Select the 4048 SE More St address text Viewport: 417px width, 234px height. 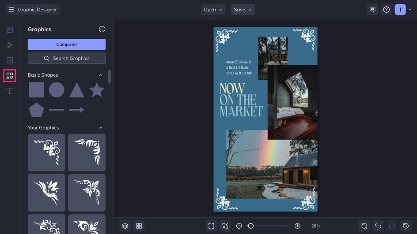[239, 62]
